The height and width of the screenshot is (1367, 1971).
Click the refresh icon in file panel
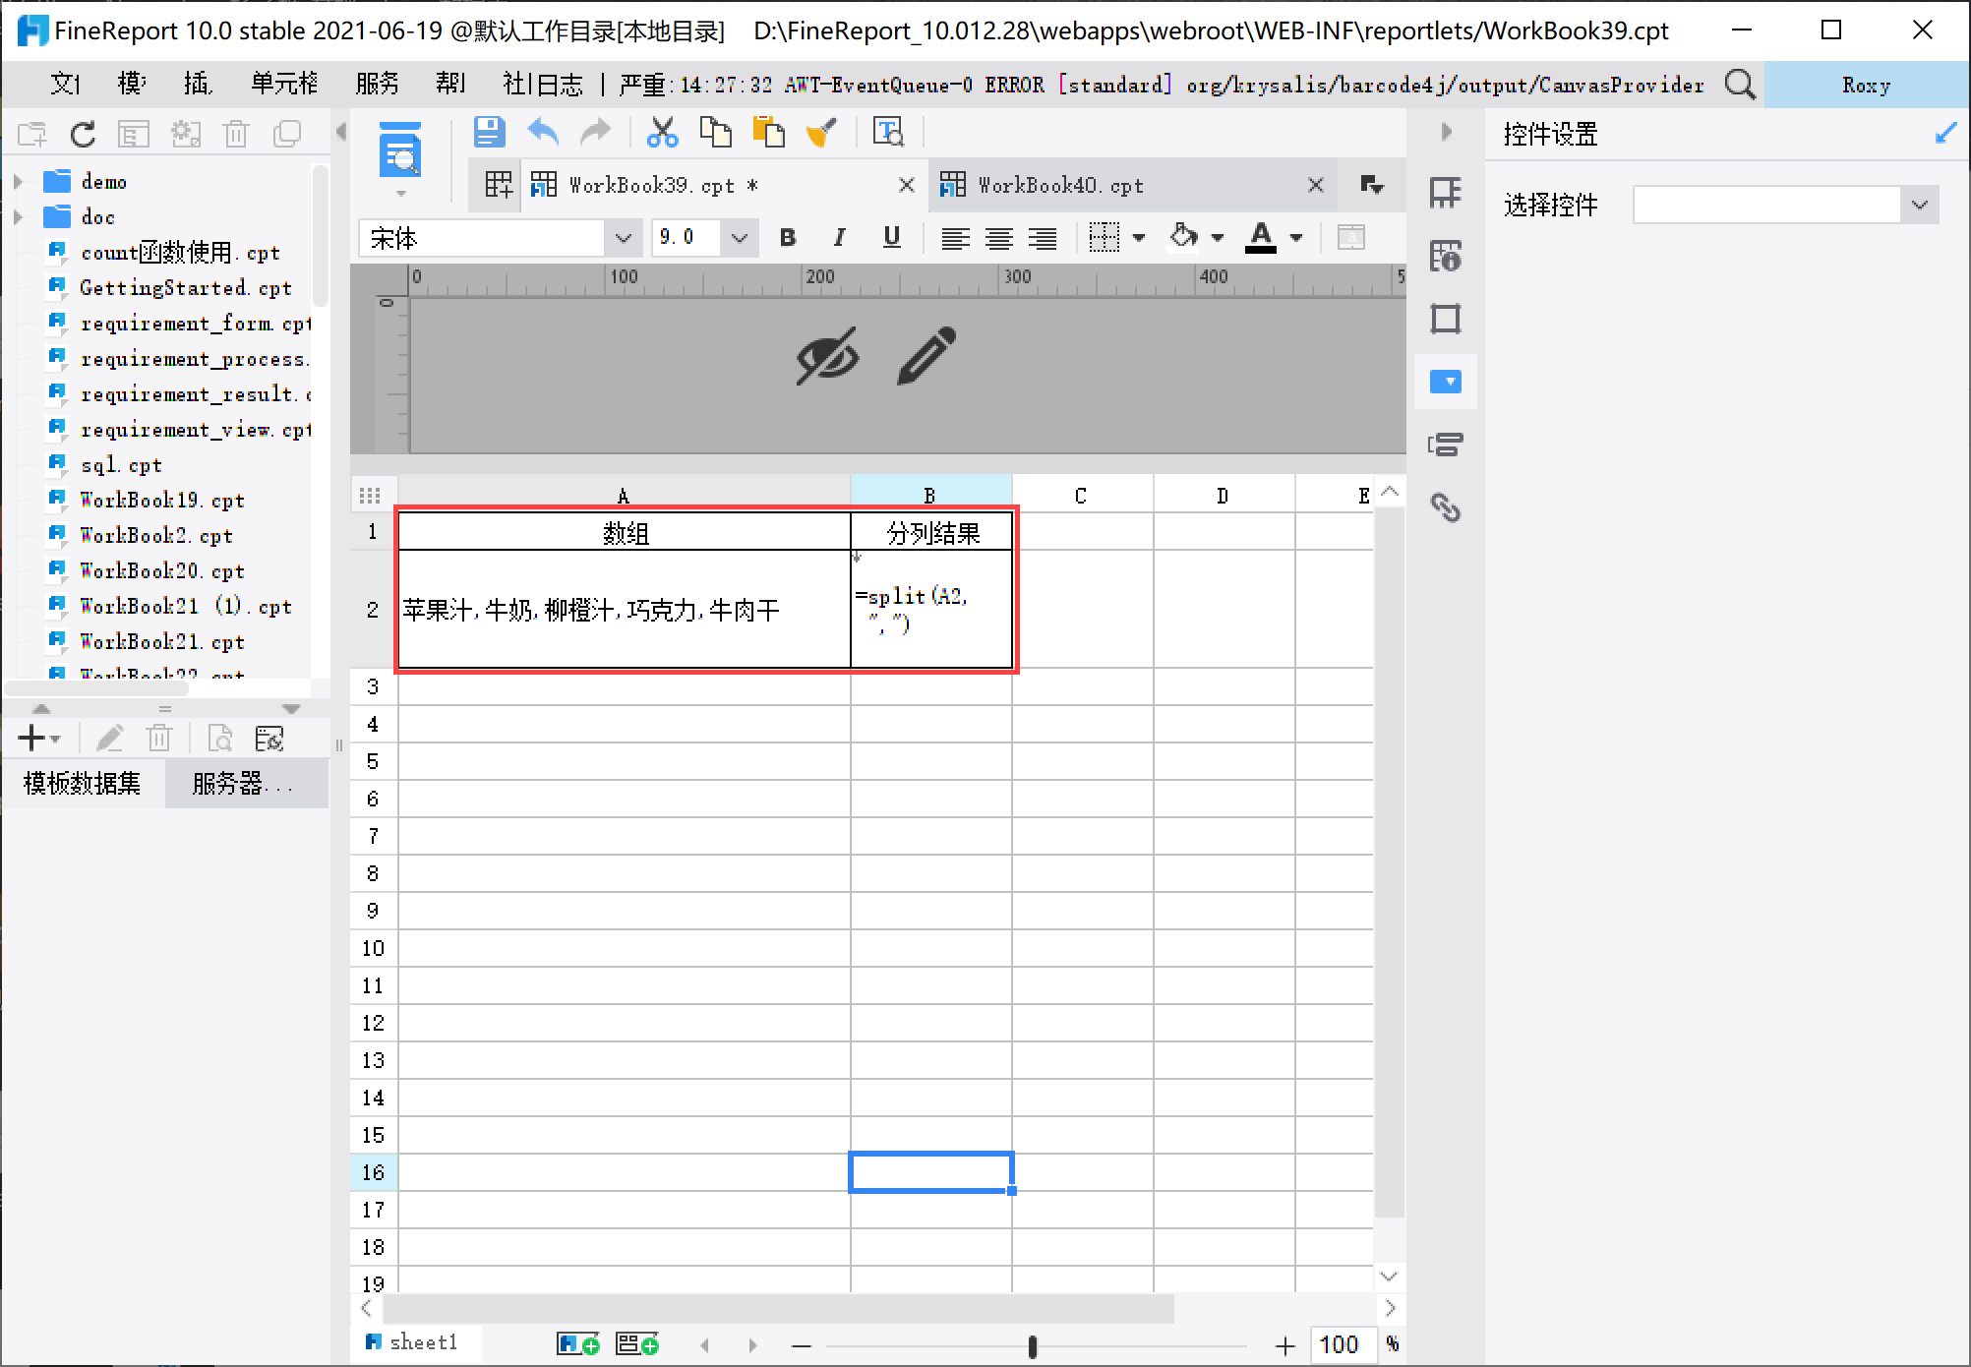point(84,134)
